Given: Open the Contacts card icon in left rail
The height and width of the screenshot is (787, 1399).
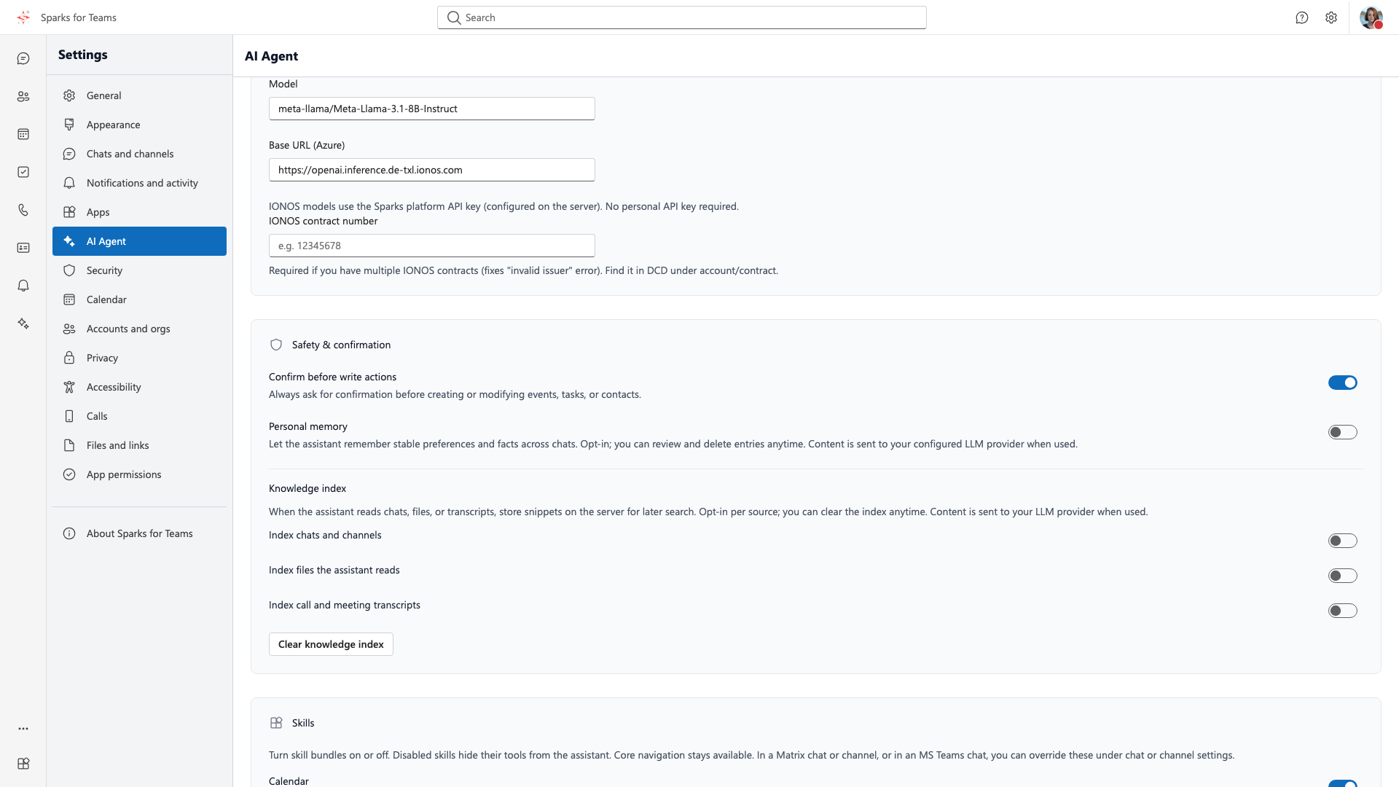Looking at the screenshot, I should (23, 248).
